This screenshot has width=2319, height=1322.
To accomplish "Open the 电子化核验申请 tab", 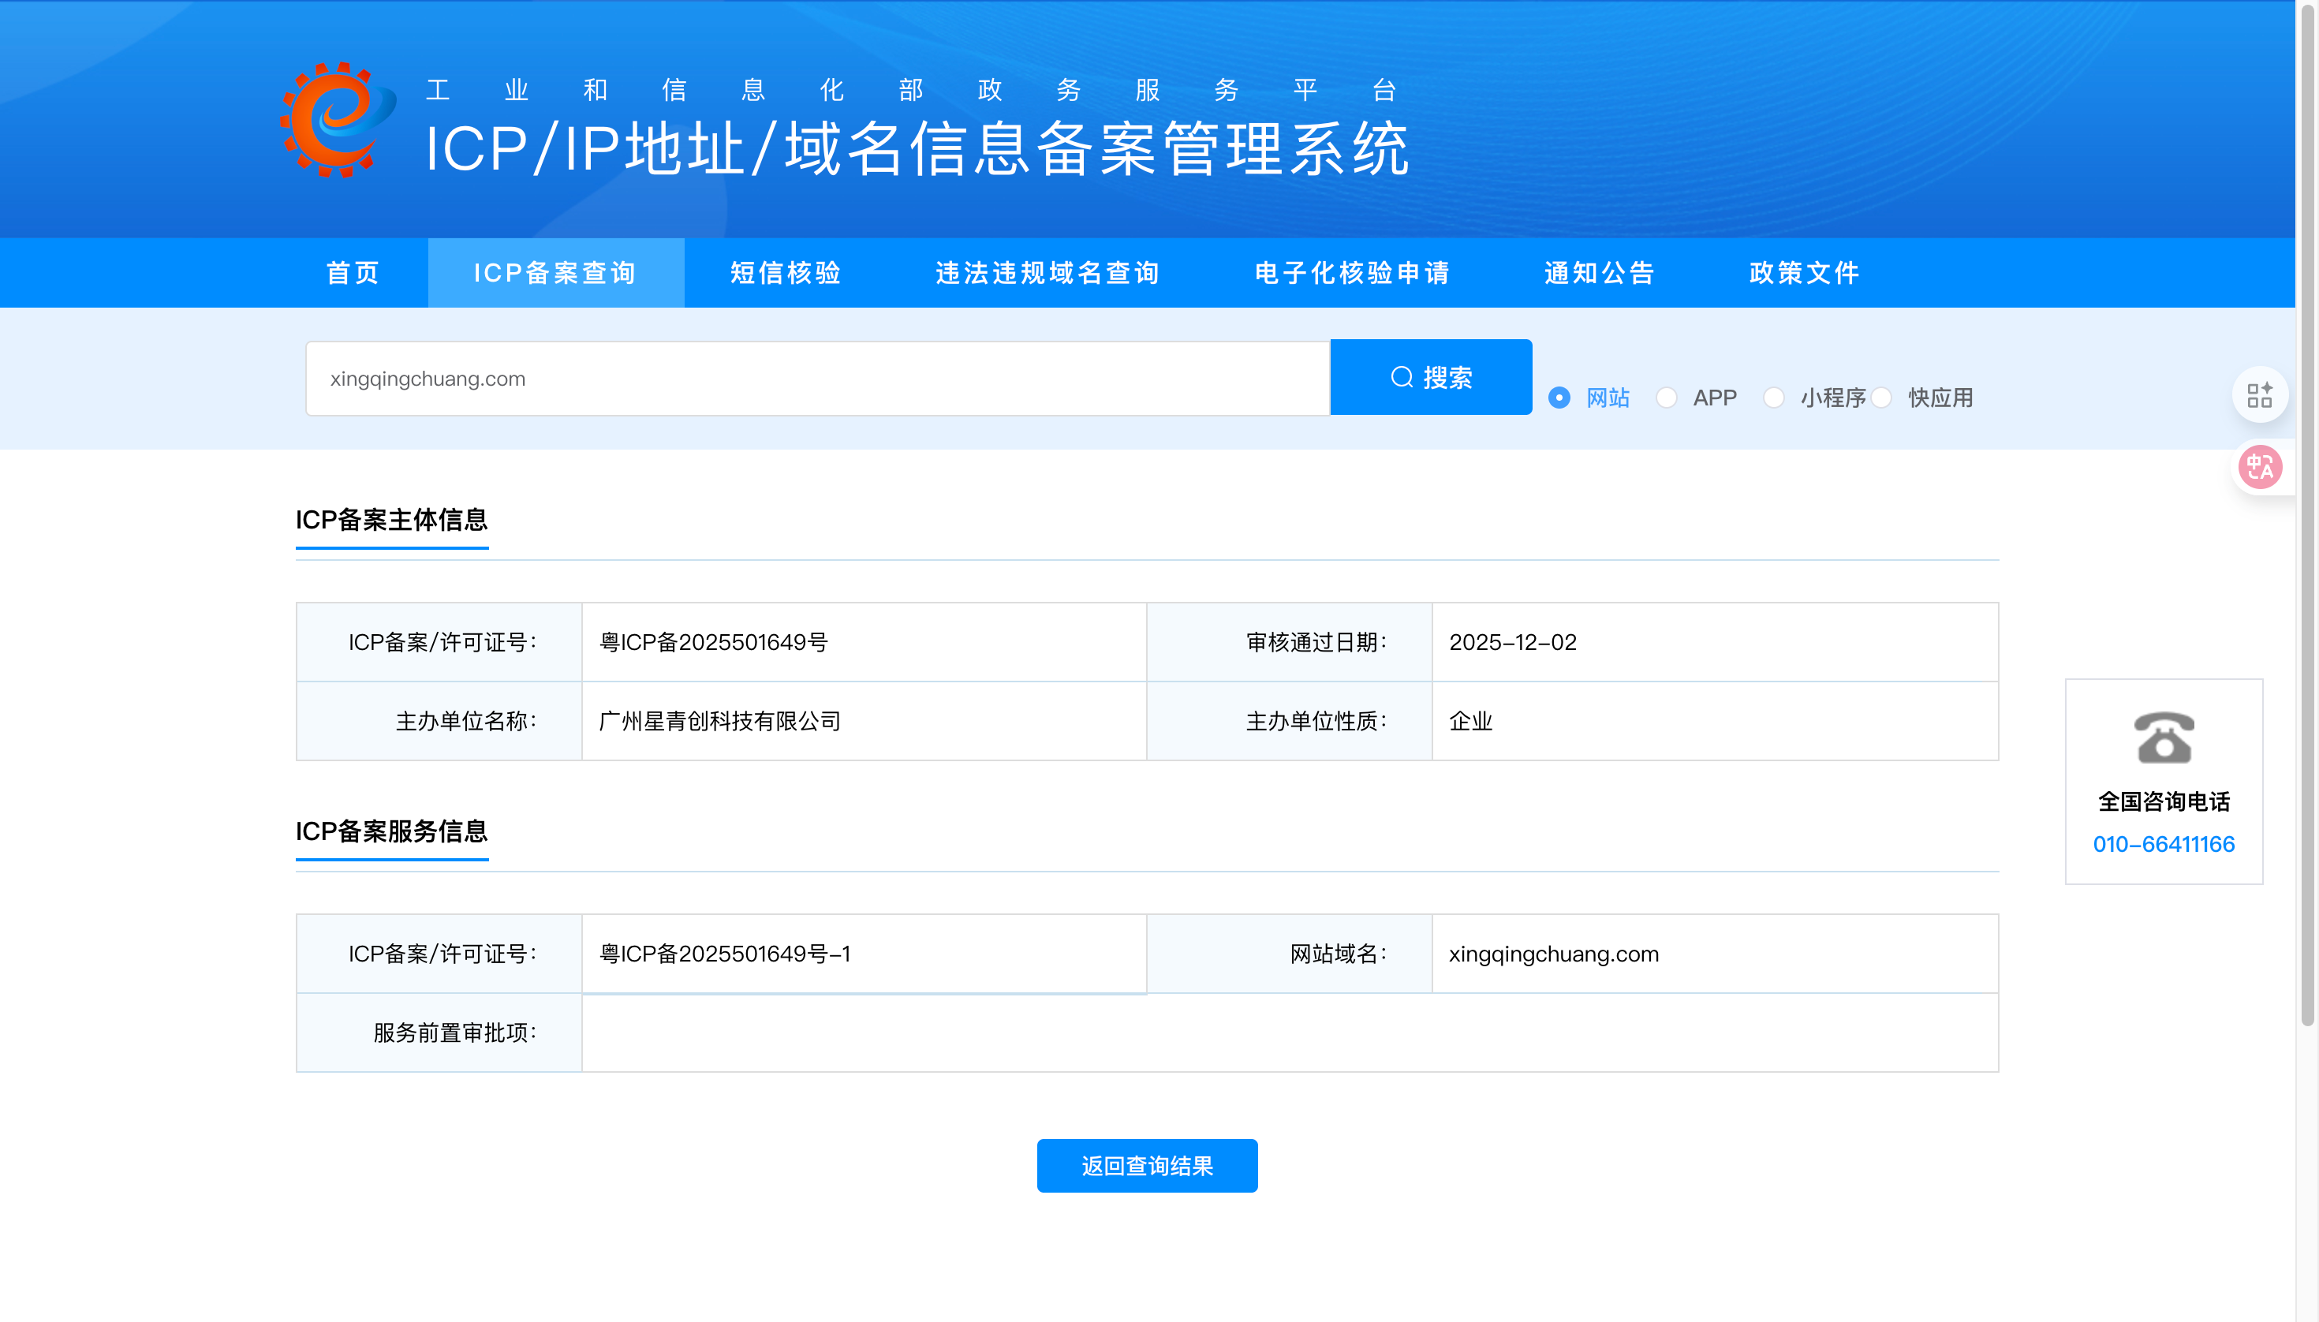I will point(1352,272).
